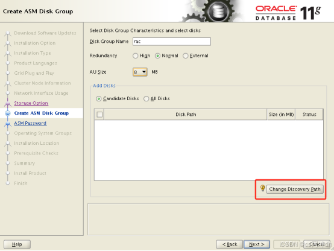Screen dimensions: 334x251
Task: Click the Change Discovery Path button
Action: click(295, 189)
